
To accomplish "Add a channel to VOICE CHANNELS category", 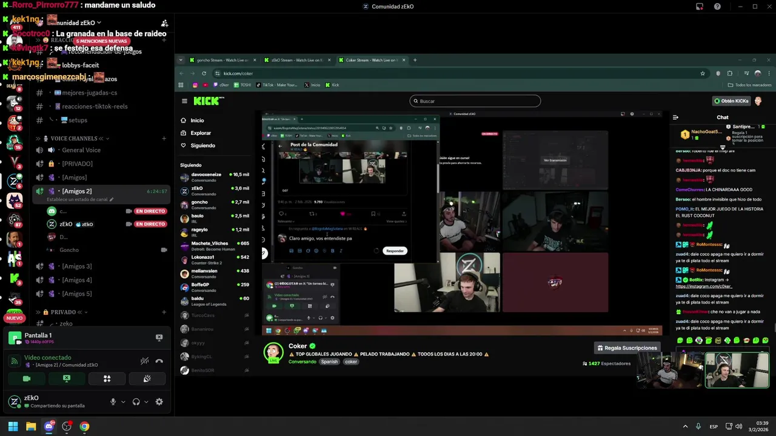I will point(164,139).
